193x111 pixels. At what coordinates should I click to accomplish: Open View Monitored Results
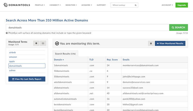[170, 43]
